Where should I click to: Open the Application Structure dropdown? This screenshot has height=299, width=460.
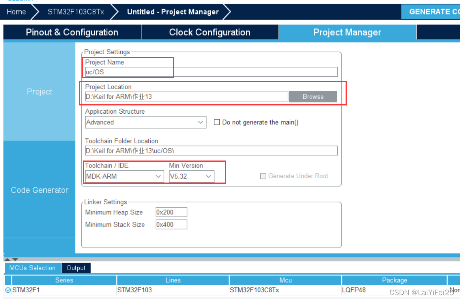[146, 122]
